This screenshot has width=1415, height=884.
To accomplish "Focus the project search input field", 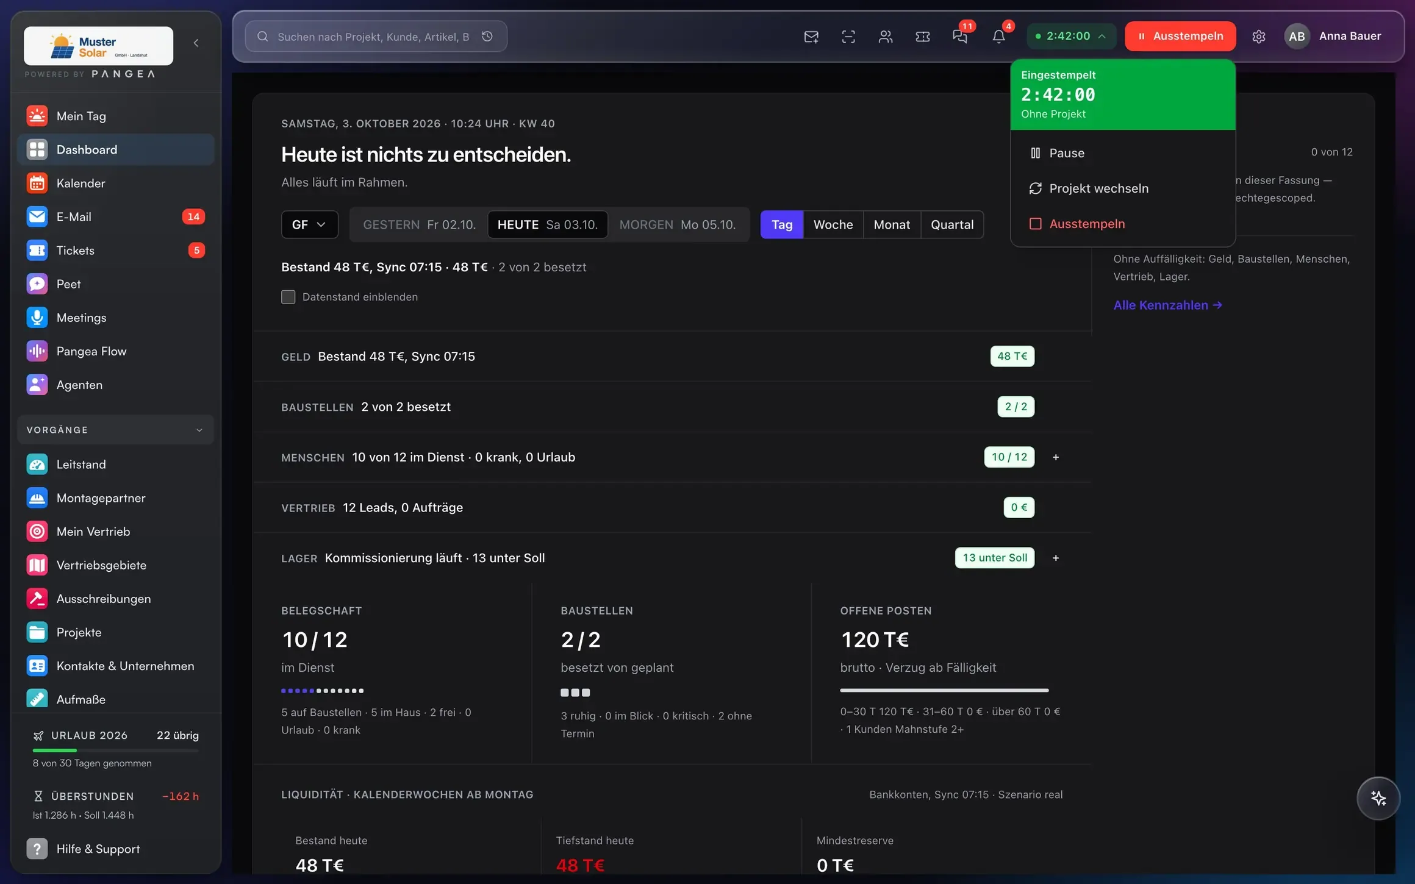I will (372, 37).
